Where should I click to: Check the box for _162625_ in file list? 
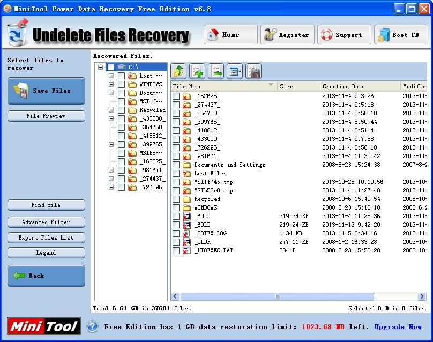pyautogui.click(x=176, y=96)
